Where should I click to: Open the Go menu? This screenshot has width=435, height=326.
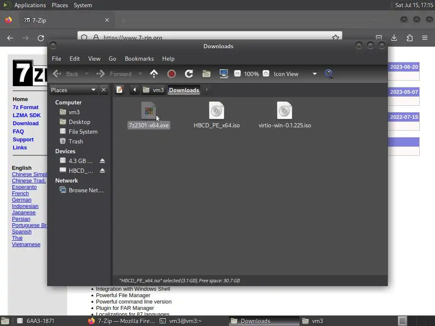[112, 59]
